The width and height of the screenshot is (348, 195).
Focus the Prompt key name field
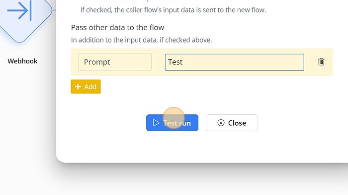(x=115, y=62)
